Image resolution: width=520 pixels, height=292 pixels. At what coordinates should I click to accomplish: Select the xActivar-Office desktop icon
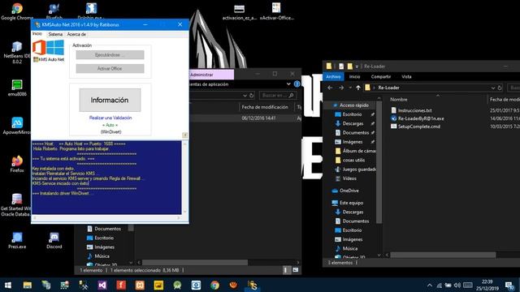(276, 11)
